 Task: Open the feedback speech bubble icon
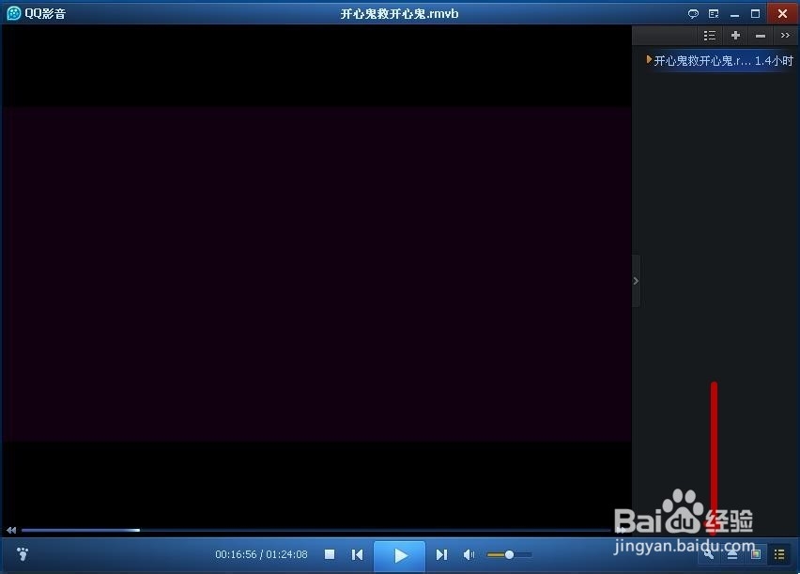coord(693,14)
